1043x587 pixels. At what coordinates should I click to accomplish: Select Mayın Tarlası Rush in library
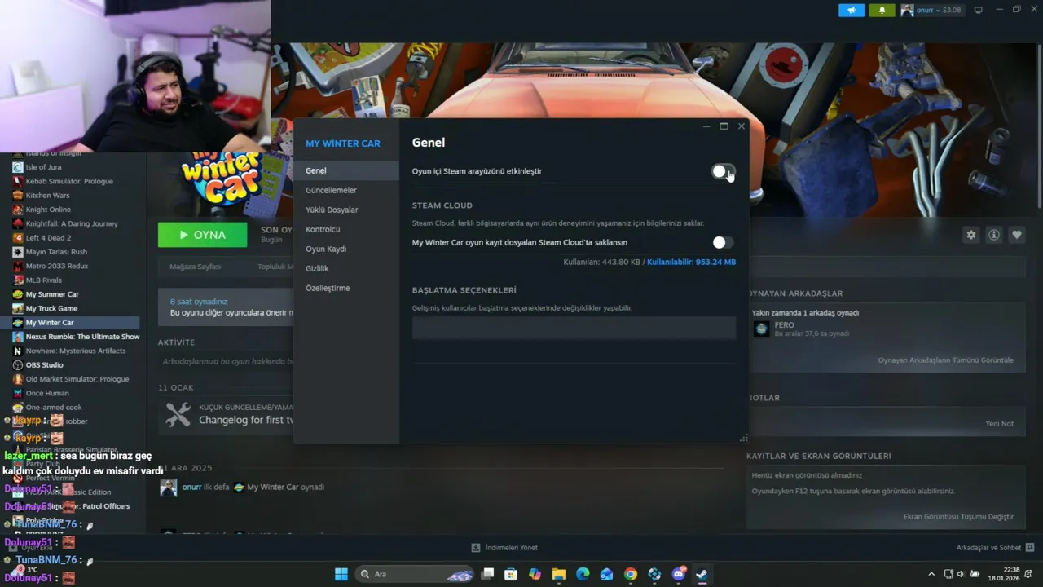[x=56, y=252]
